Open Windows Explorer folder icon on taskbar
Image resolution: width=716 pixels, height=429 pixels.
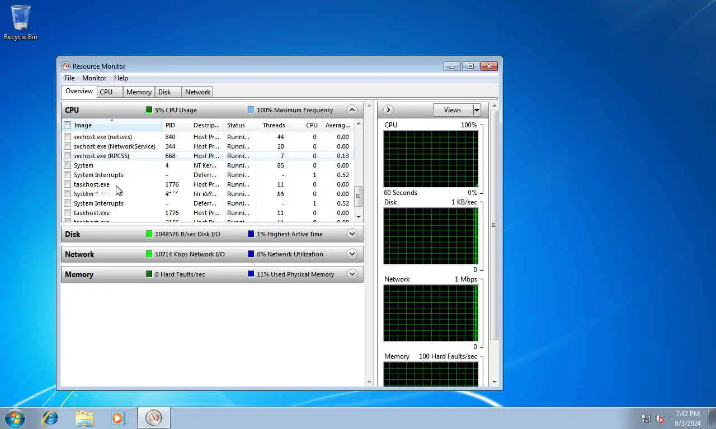(x=84, y=418)
